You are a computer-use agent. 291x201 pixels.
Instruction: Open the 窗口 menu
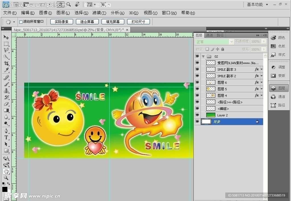coord(169,13)
